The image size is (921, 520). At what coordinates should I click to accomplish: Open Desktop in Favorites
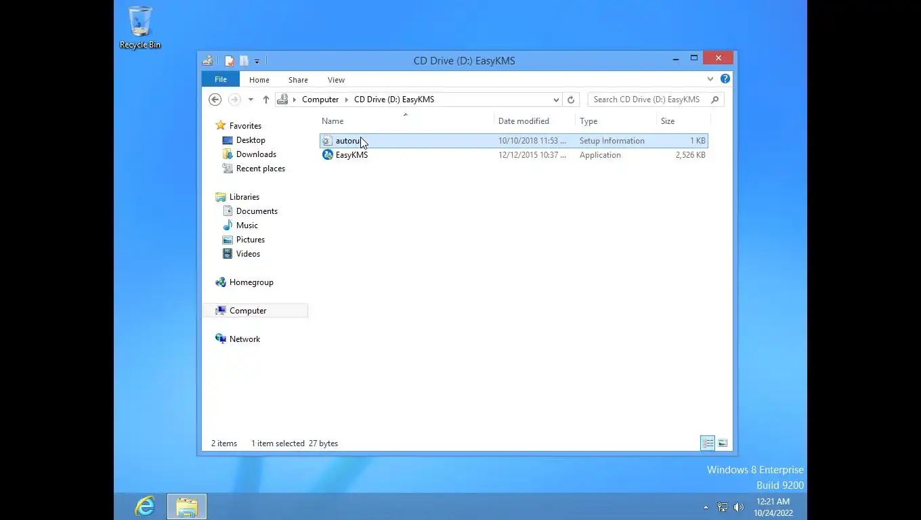[251, 140]
